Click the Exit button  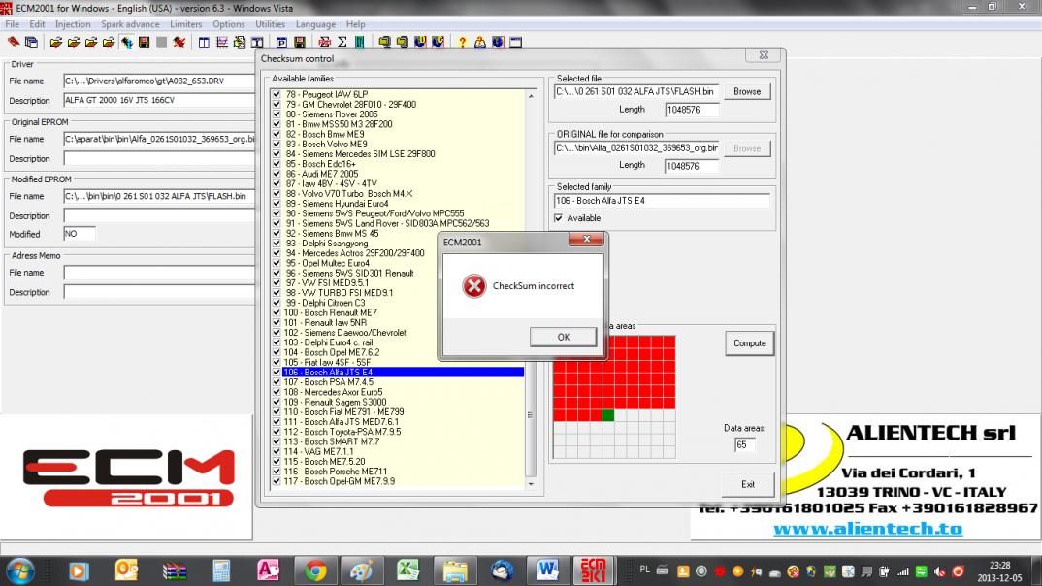click(x=748, y=484)
